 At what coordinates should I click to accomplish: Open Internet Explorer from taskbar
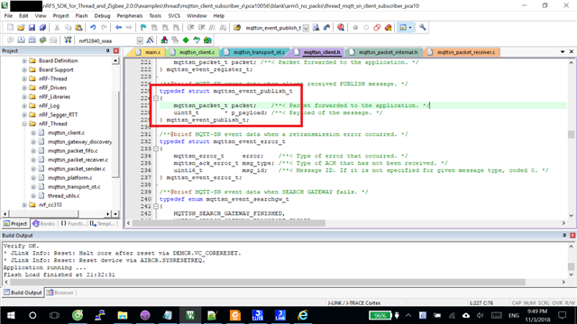click(303, 315)
